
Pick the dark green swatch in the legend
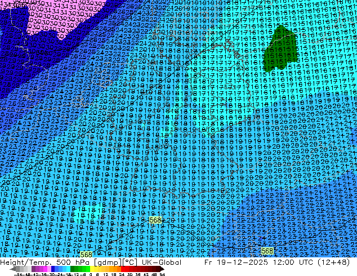73,269
